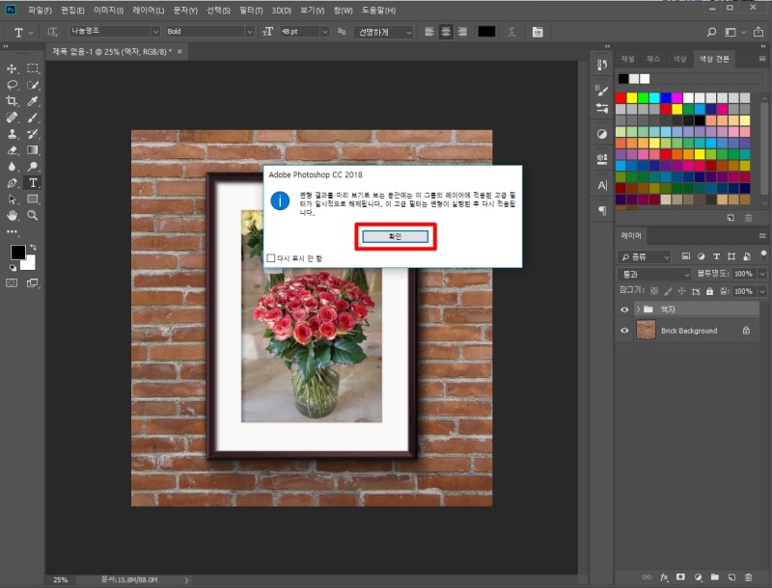Expand the 액자 layer group
772x588 pixels.
pyautogui.click(x=638, y=309)
